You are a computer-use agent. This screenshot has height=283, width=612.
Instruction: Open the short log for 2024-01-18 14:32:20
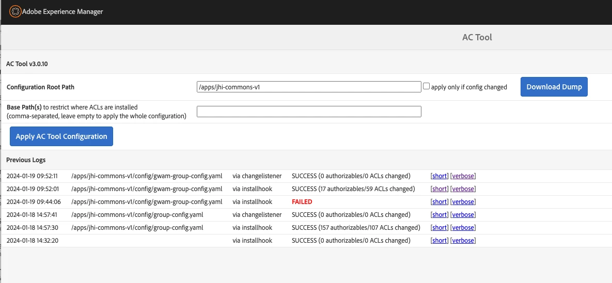440,241
